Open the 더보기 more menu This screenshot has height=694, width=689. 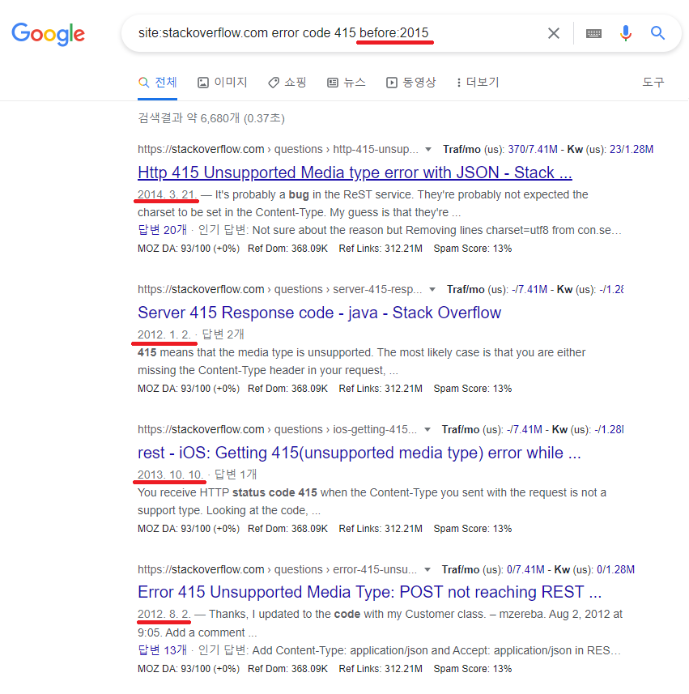pyautogui.click(x=478, y=83)
